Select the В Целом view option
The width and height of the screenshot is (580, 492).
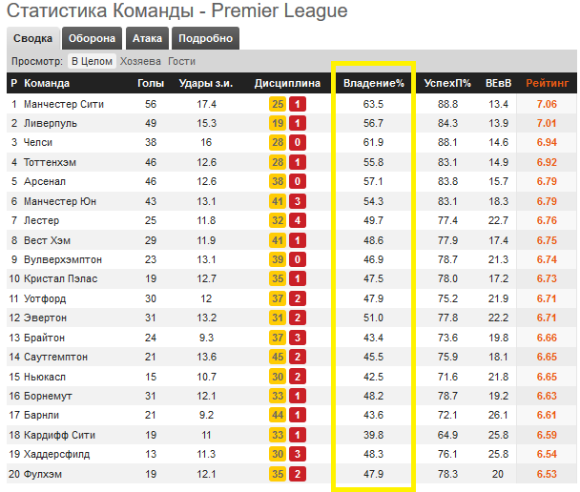(92, 61)
